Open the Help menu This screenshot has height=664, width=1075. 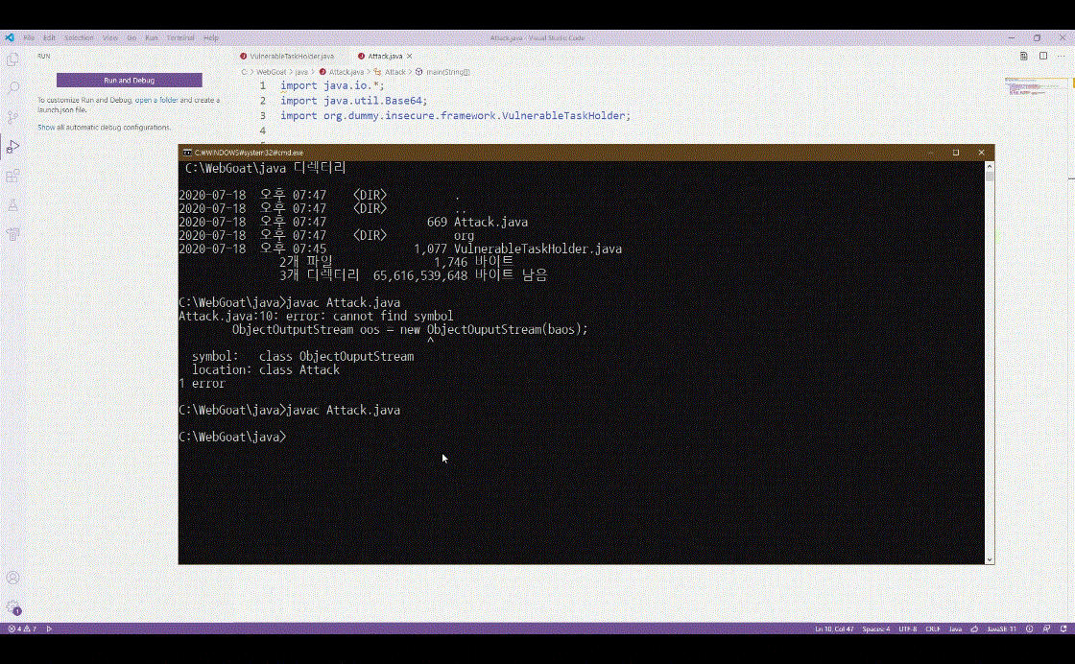coord(211,37)
